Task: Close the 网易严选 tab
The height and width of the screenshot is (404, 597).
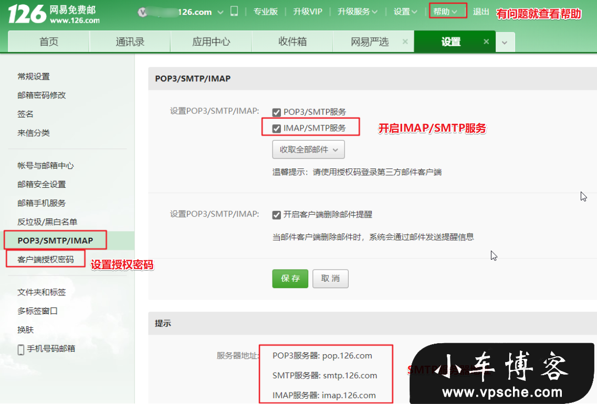Action: [405, 41]
